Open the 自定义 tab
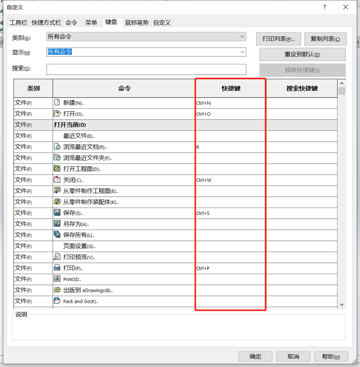The image size is (360, 367). pyautogui.click(x=162, y=23)
